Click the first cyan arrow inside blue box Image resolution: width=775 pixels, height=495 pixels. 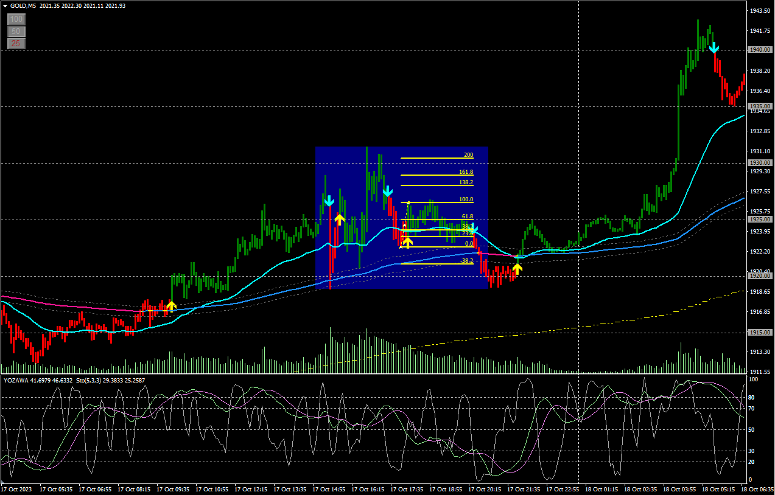click(329, 201)
